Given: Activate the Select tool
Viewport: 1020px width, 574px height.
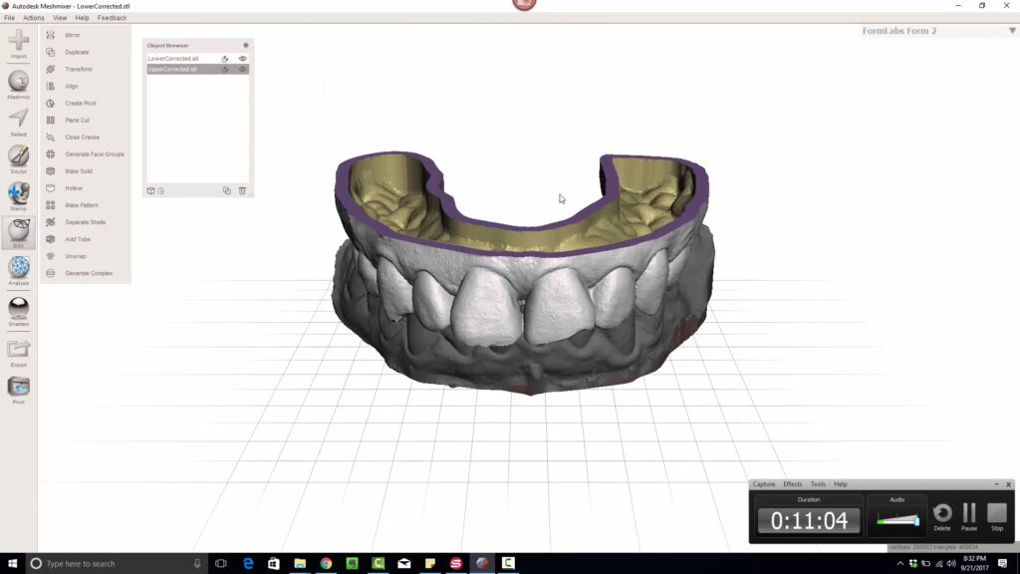Looking at the screenshot, I should tap(18, 123).
